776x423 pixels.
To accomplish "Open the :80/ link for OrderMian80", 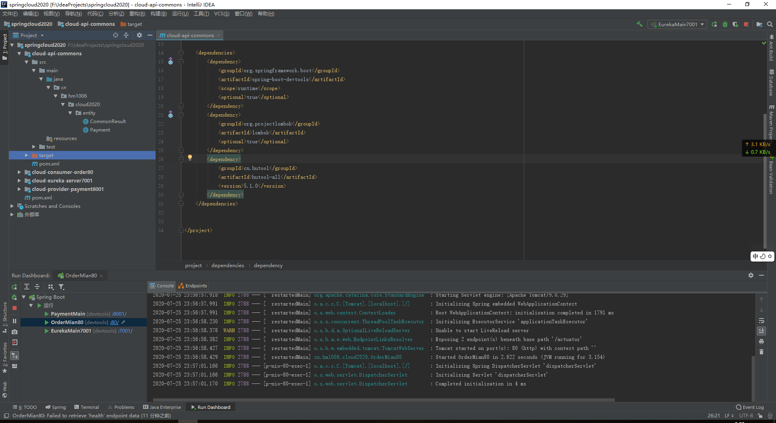I will [114, 322].
